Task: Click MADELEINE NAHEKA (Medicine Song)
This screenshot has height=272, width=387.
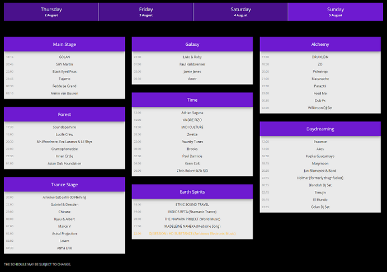Action: pos(192,226)
